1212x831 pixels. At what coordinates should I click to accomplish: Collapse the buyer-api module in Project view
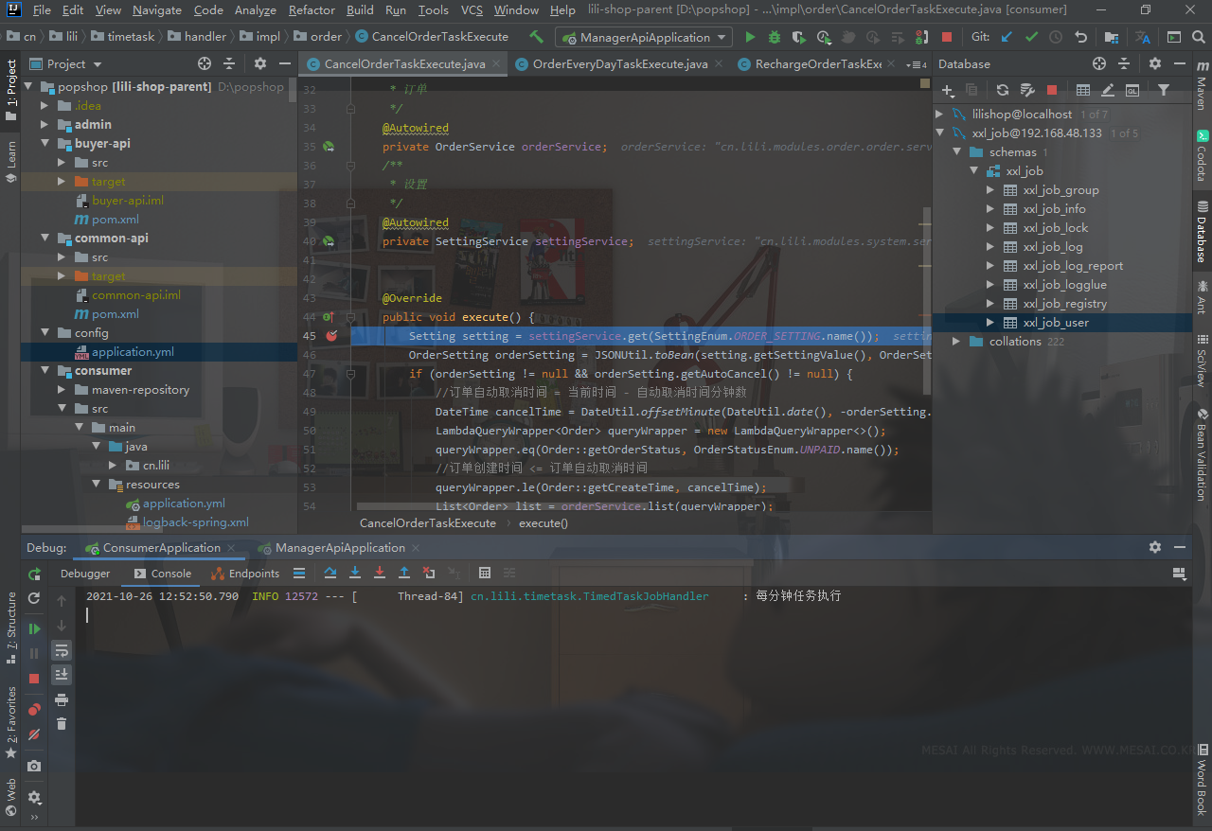(x=44, y=143)
